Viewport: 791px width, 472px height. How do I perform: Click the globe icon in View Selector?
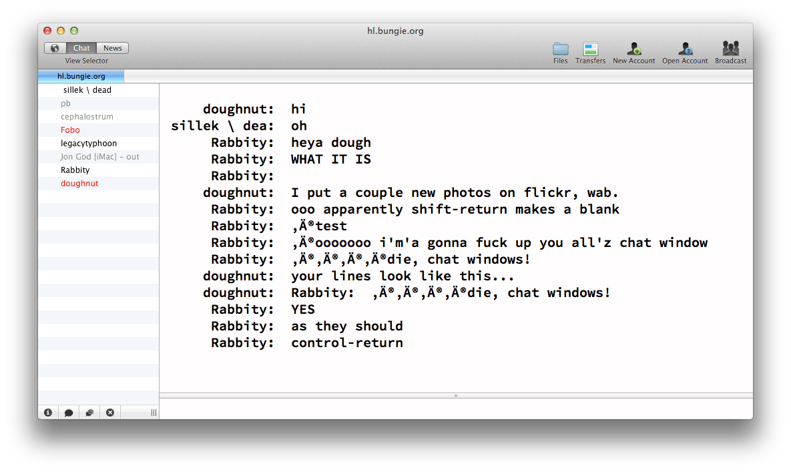55,48
